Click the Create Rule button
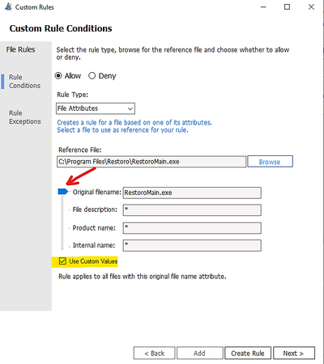The height and width of the screenshot is (364, 324). [x=248, y=353]
